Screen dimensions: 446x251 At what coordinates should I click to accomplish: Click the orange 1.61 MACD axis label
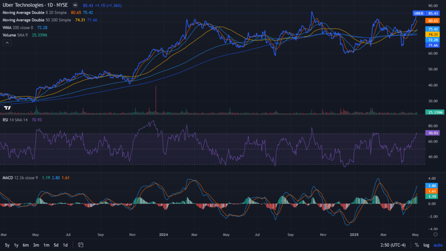point(432,191)
